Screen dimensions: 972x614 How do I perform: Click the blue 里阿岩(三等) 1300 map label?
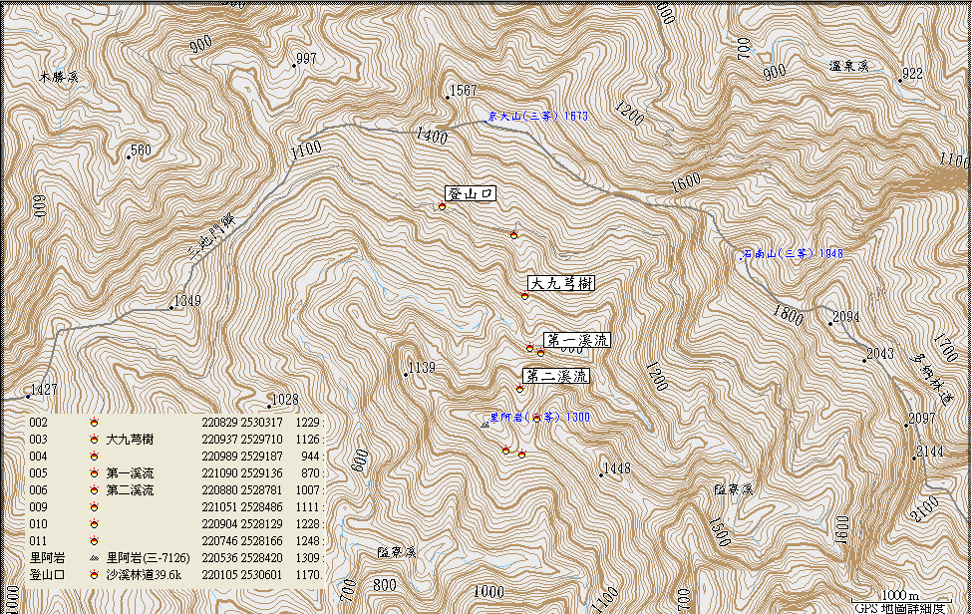(540, 418)
